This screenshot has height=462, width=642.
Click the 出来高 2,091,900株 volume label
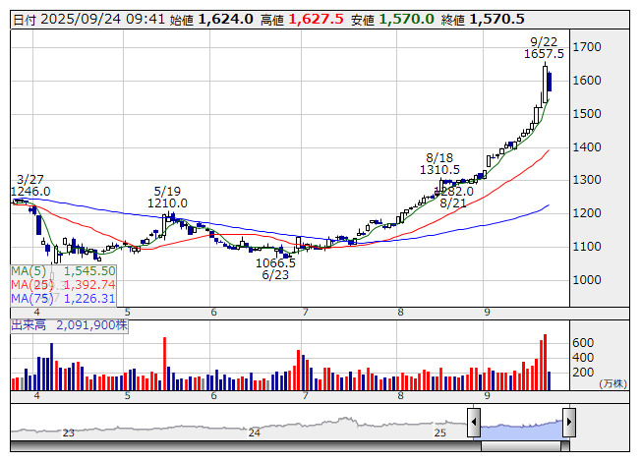[69, 325]
